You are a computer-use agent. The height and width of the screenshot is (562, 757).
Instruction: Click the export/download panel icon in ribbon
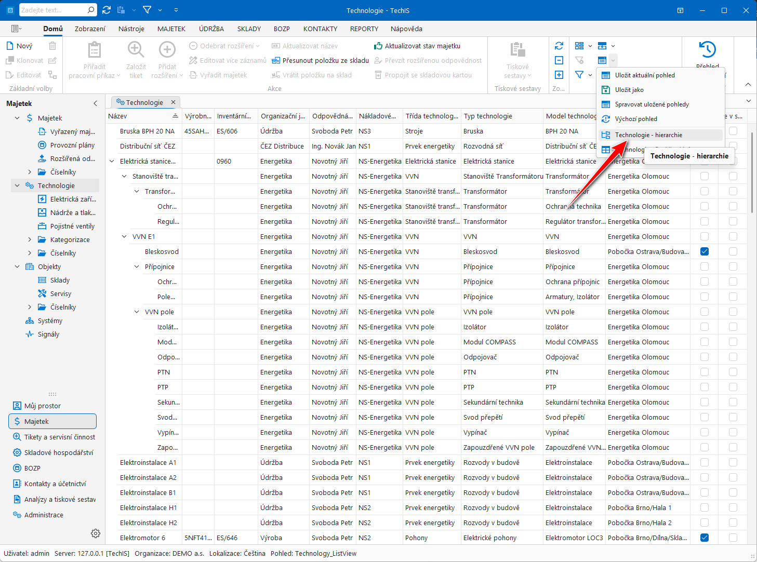coord(602,46)
